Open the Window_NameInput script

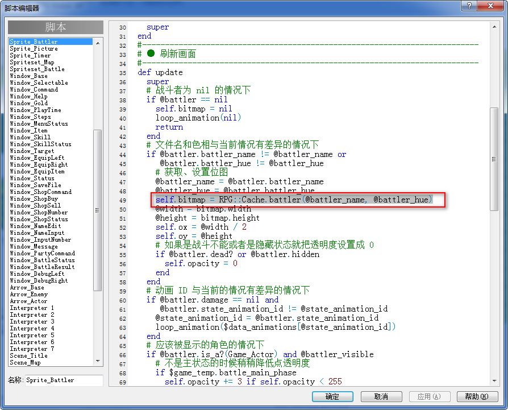pos(37,233)
